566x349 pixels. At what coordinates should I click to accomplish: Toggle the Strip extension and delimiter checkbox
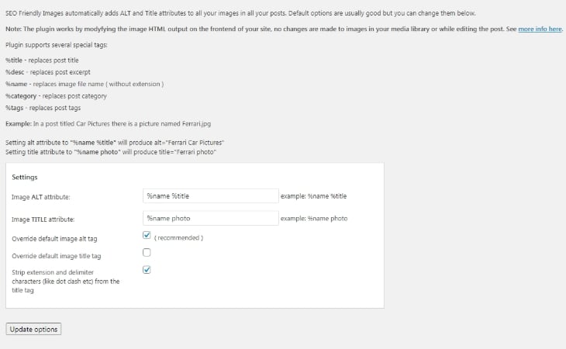(147, 270)
